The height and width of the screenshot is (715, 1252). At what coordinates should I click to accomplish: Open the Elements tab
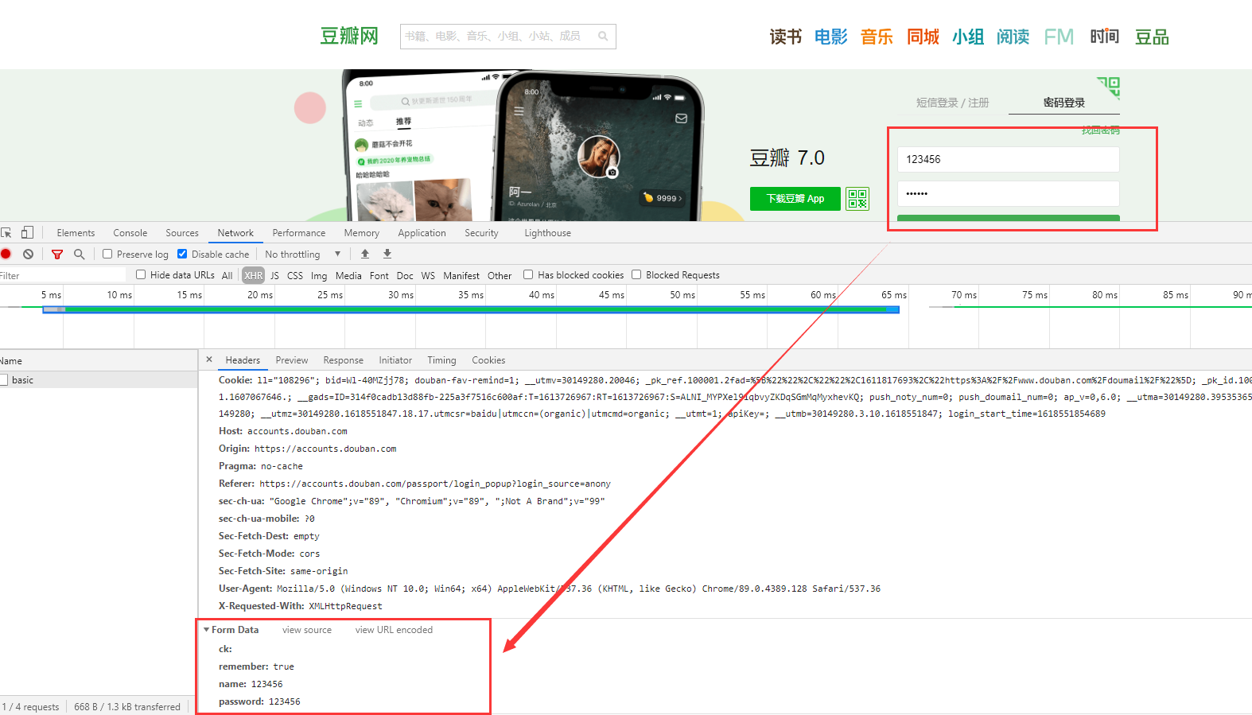pyautogui.click(x=76, y=233)
